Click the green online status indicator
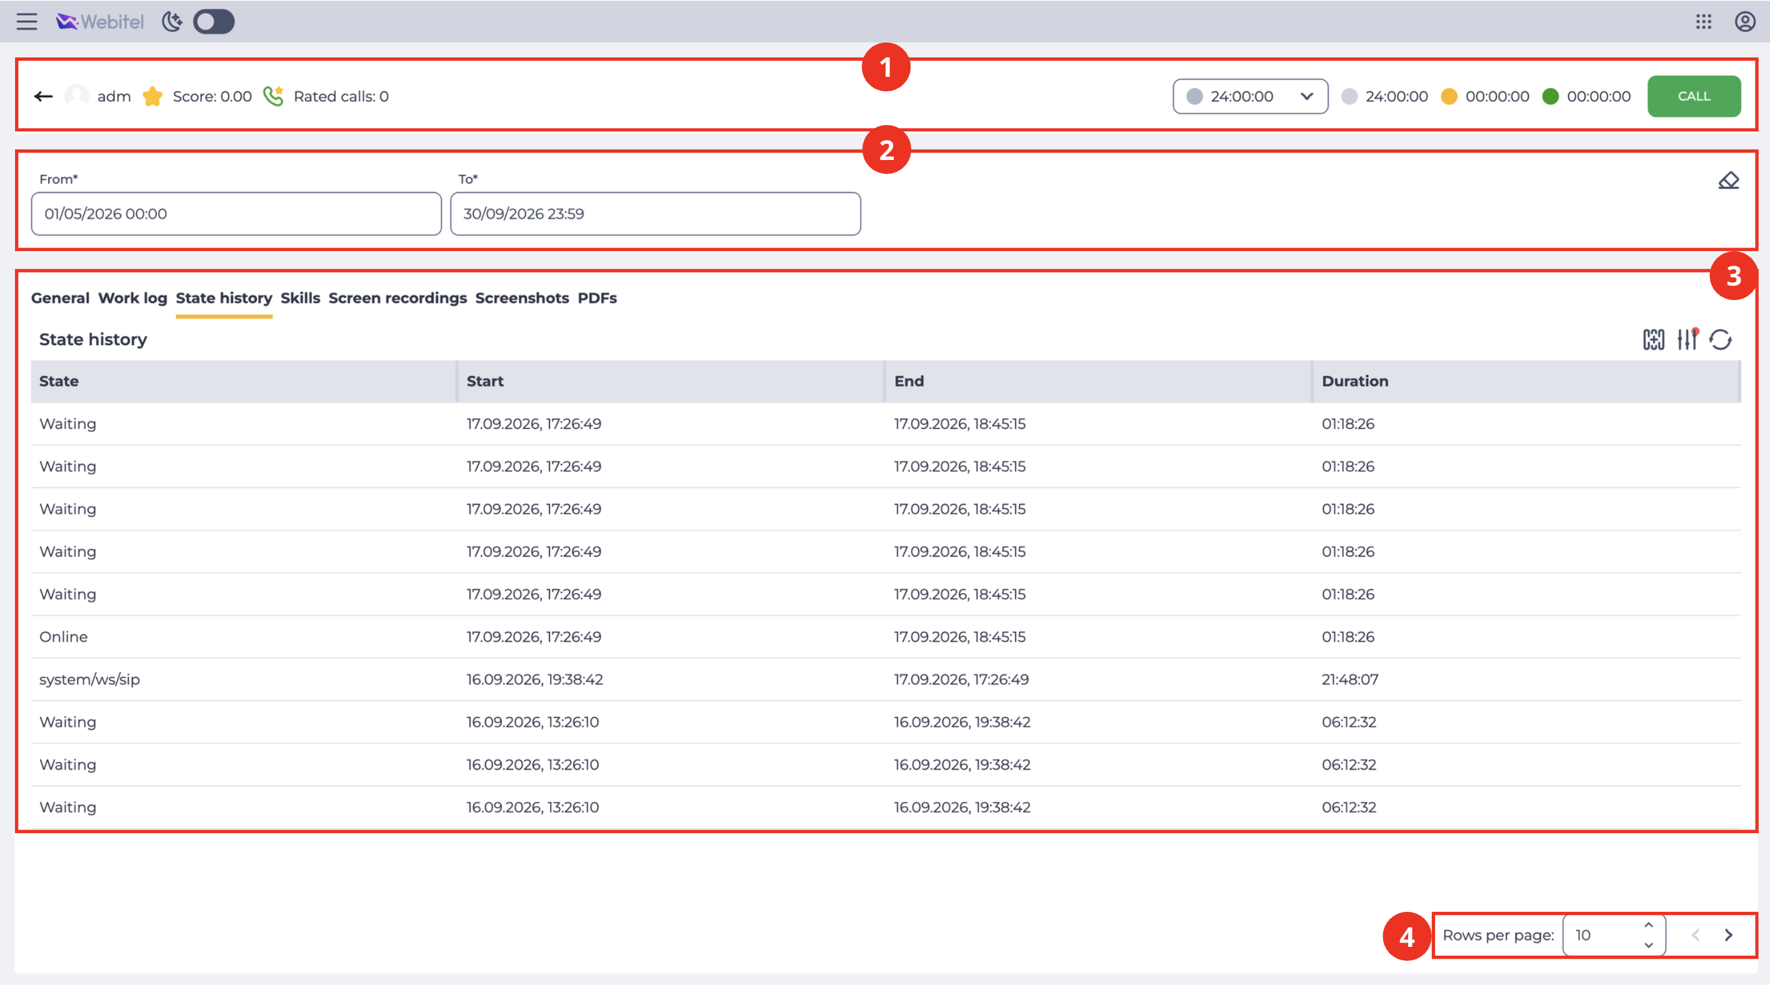Viewport: 1770px width, 985px height. (1550, 96)
